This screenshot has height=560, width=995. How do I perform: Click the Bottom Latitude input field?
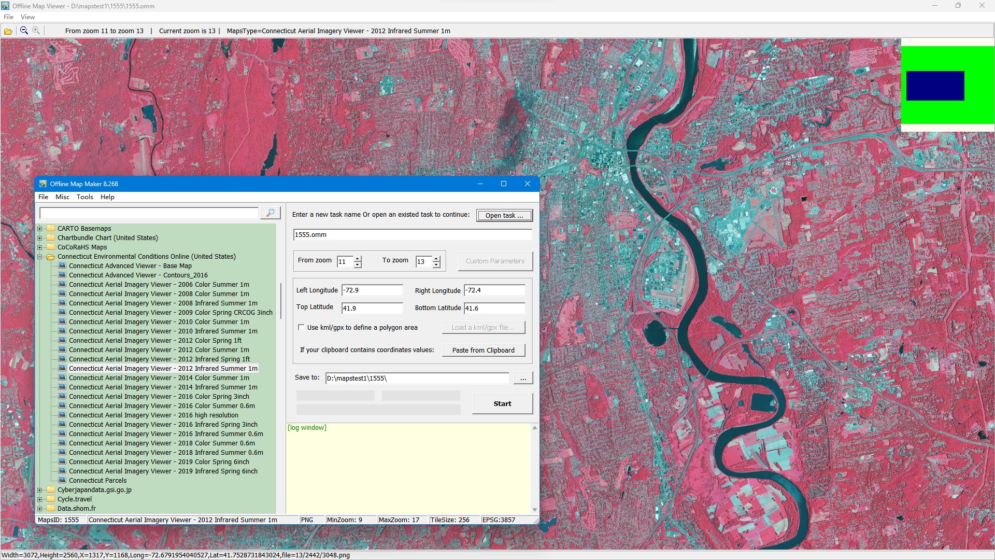pos(494,308)
